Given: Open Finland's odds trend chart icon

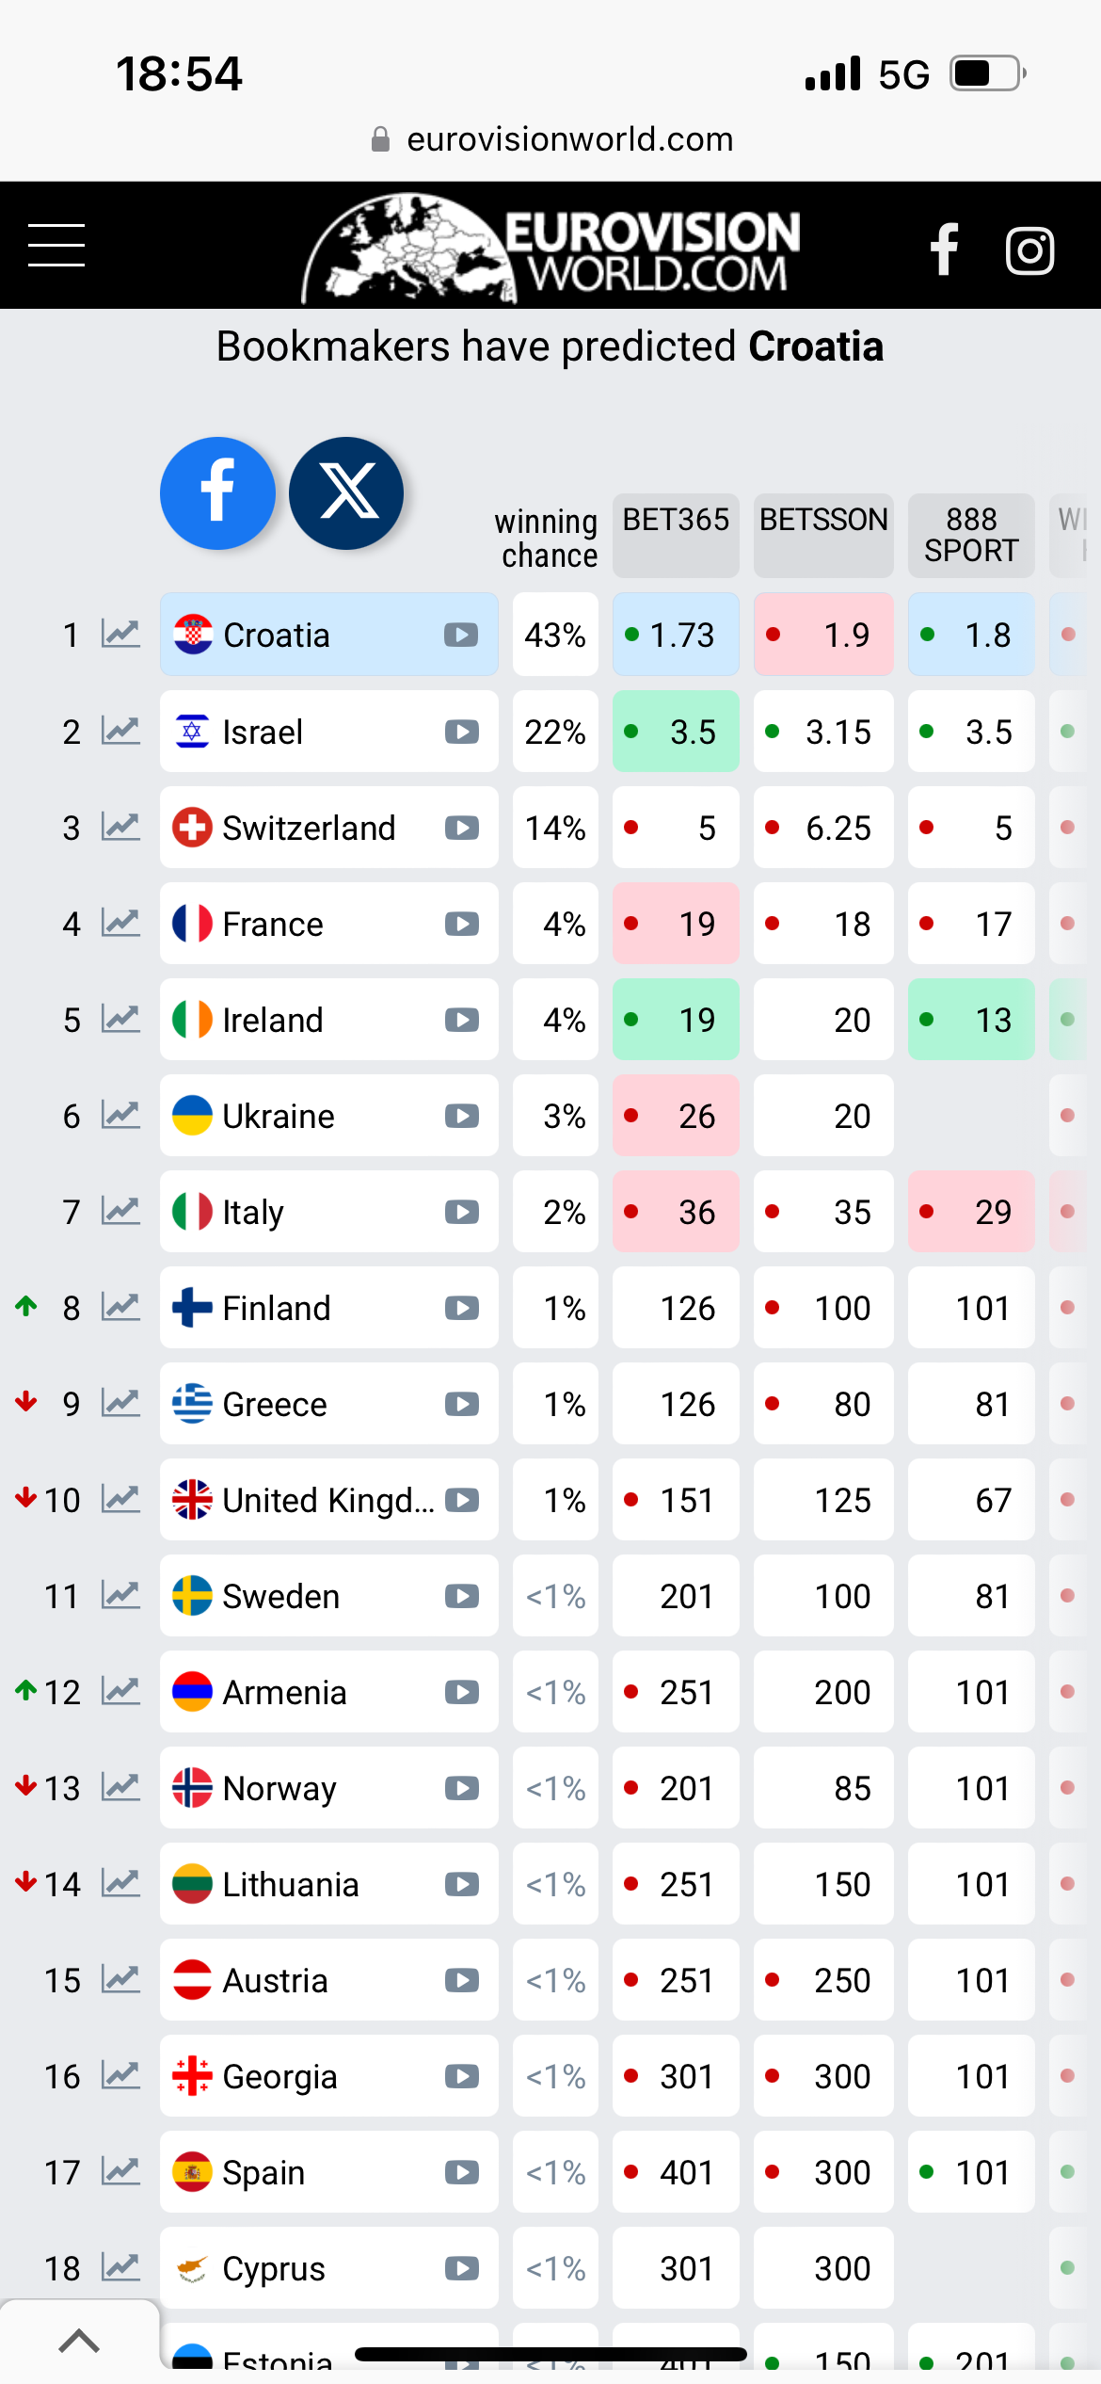Looking at the screenshot, I should click(x=120, y=1308).
